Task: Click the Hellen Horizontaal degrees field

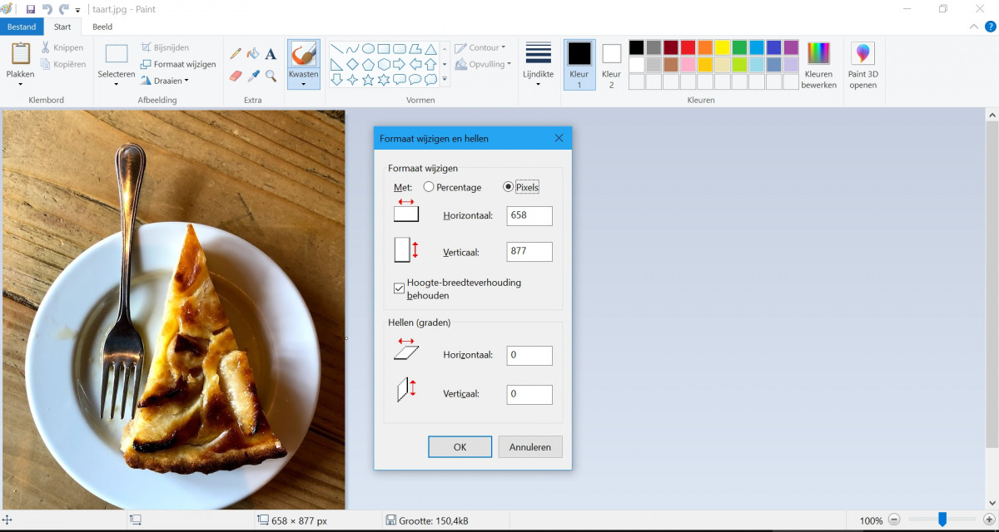Action: pyautogui.click(x=529, y=355)
